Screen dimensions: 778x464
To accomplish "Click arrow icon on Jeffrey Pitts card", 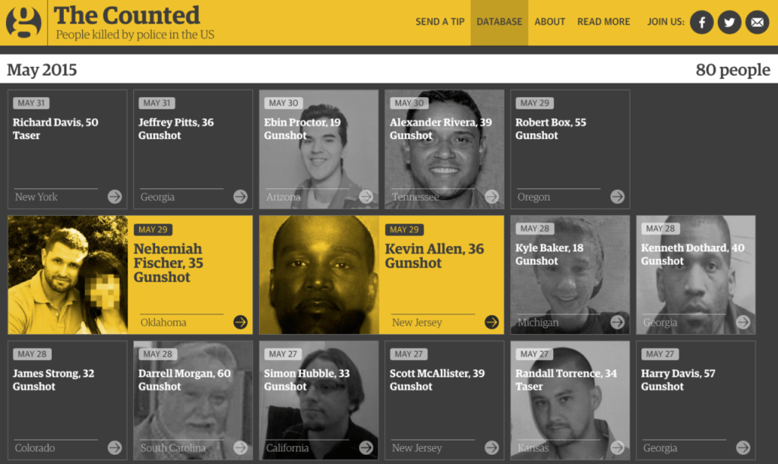I will pyautogui.click(x=240, y=197).
